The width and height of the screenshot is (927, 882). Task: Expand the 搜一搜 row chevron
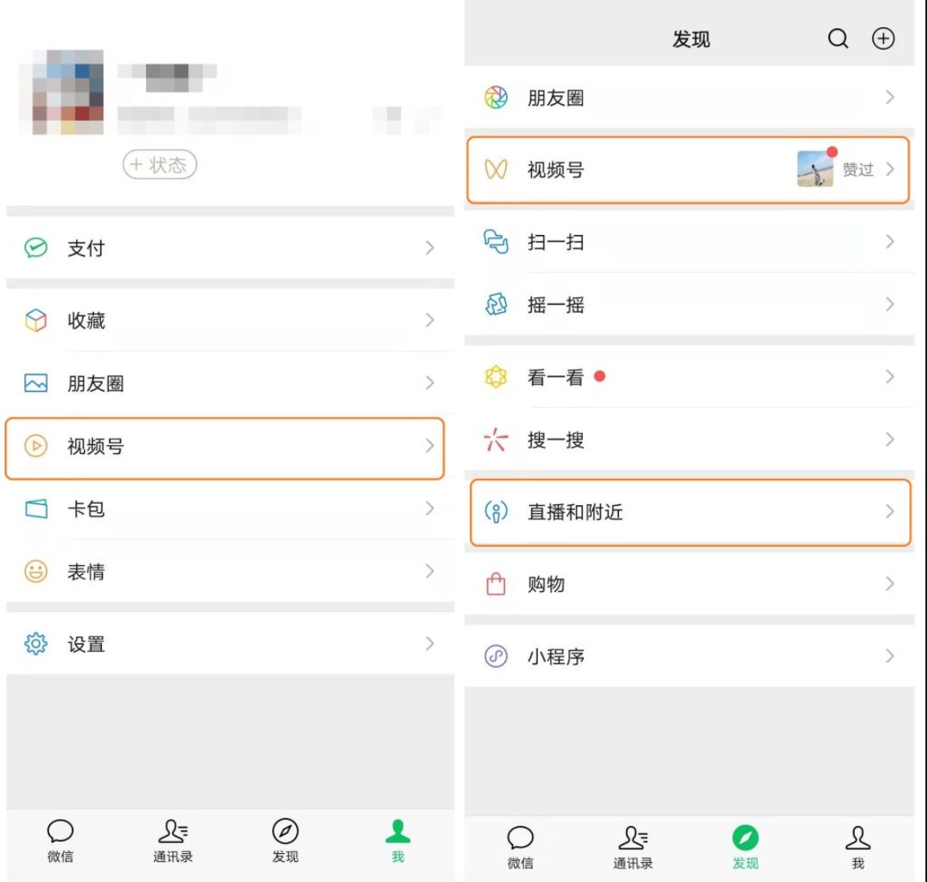click(889, 439)
